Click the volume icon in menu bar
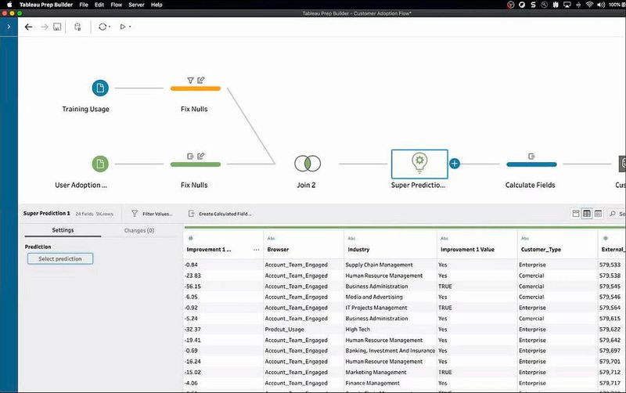Viewport: 626px width, 393px height. coord(601,5)
